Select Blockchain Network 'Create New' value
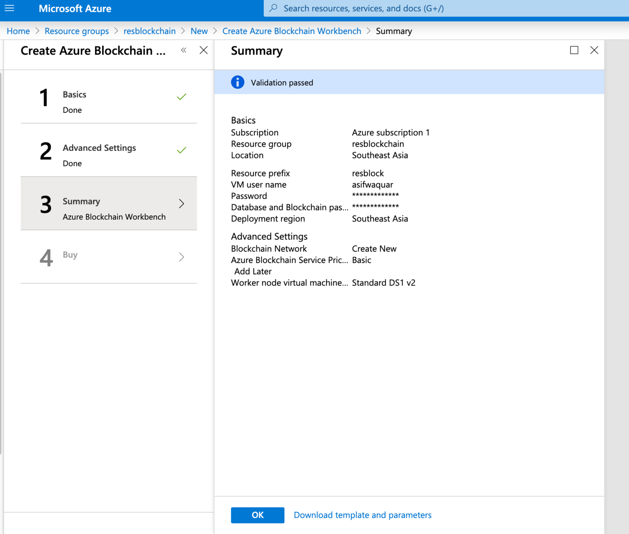The width and height of the screenshot is (629, 534). point(374,249)
